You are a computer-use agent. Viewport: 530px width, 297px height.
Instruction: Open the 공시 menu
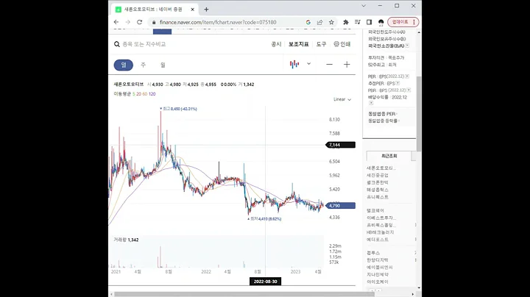pos(276,44)
